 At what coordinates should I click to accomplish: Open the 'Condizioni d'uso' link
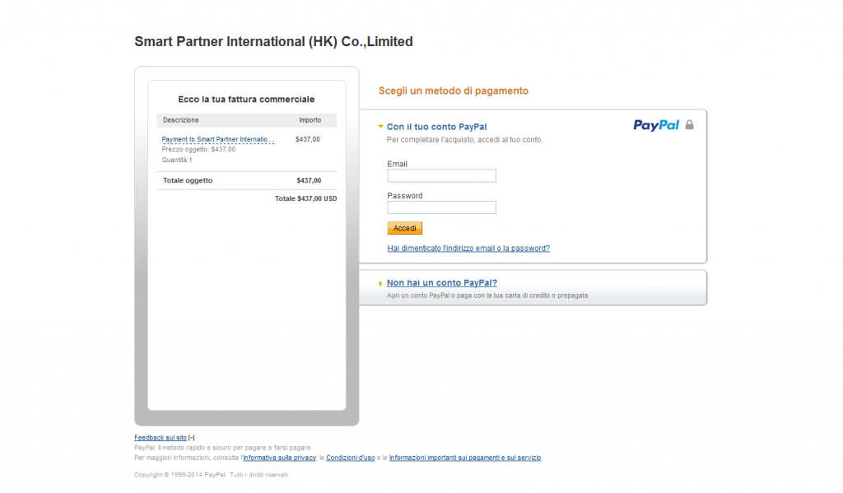tap(350, 458)
